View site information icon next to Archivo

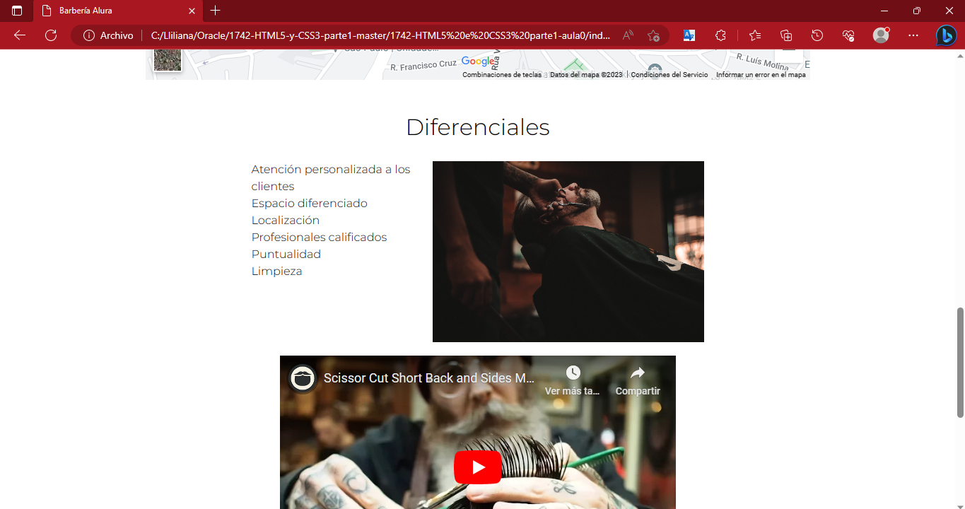pos(89,35)
